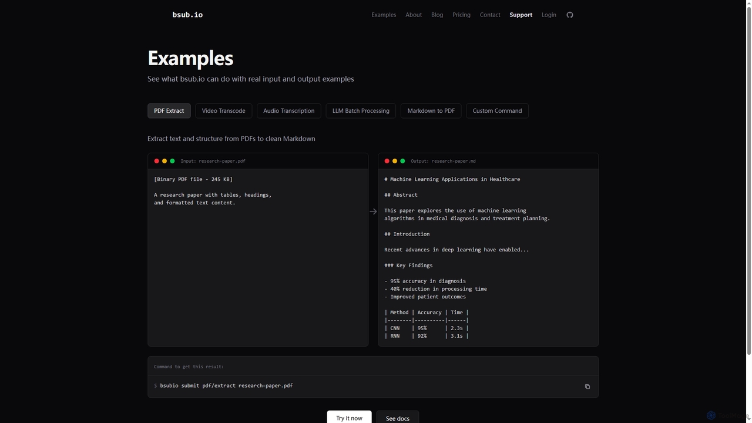Click '# Machine Learning Applications in Healthcare' line

click(x=452, y=179)
